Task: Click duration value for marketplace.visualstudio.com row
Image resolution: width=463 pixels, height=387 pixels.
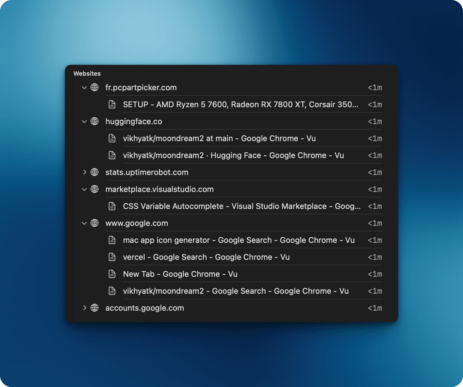Action: [x=375, y=189]
